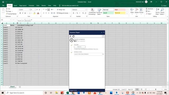Select cell C1 Calculated Cooling Load
The image size is (169, 95).
(21, 25)
